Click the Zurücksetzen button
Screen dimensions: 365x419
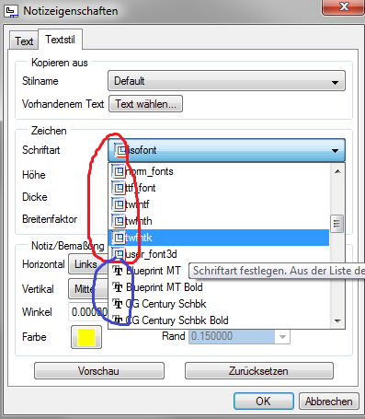(259, 371)
